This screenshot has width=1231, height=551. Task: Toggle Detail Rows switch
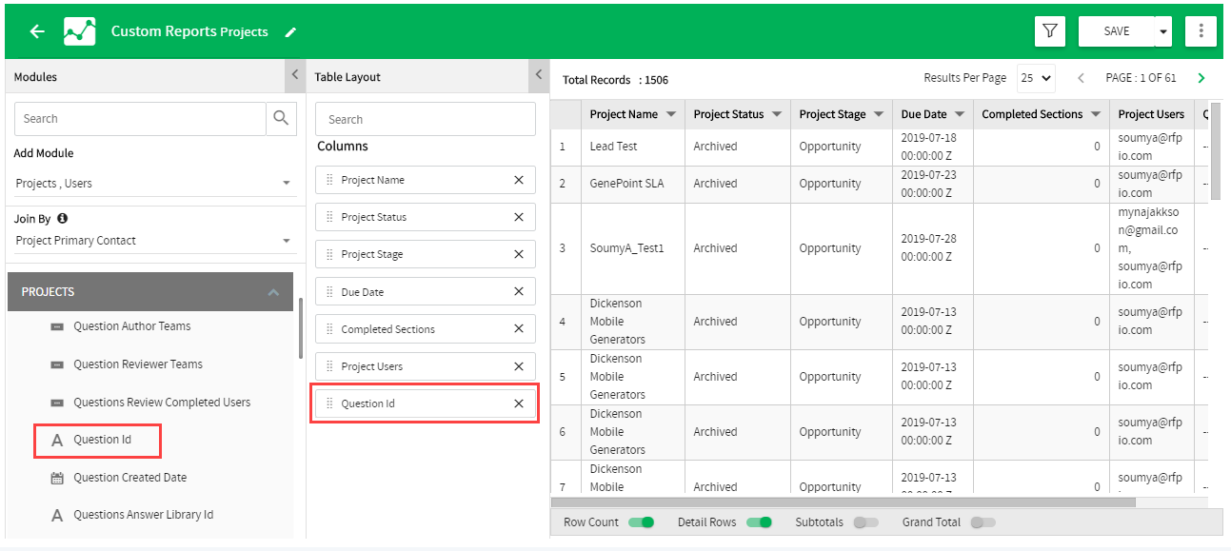(x=759, y=522)
